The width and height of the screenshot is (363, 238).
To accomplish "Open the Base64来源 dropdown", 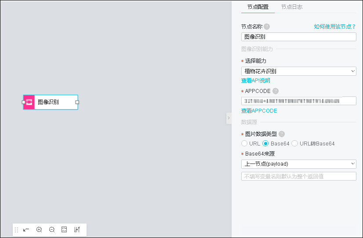I will tap(299, 164).
